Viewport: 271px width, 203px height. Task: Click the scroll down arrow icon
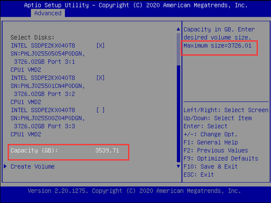[179, 166]
